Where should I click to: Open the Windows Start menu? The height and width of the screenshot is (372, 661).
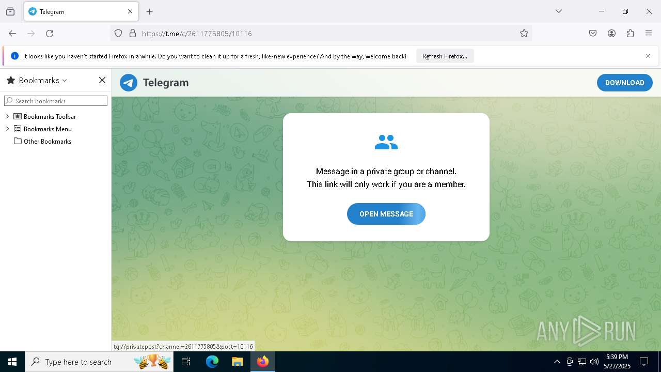click(12, 362)
